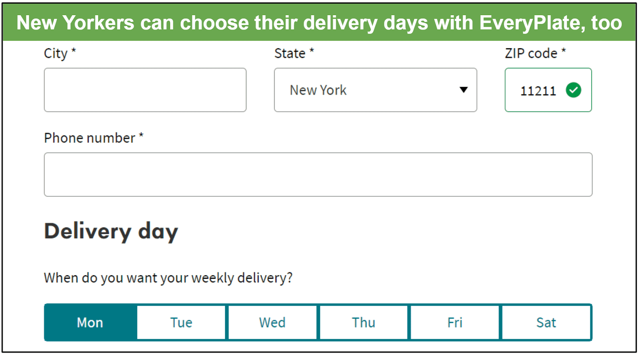Choose Thu for weekly delivery
The height and width of the screenshot is (356, 639).
(363, 322)
